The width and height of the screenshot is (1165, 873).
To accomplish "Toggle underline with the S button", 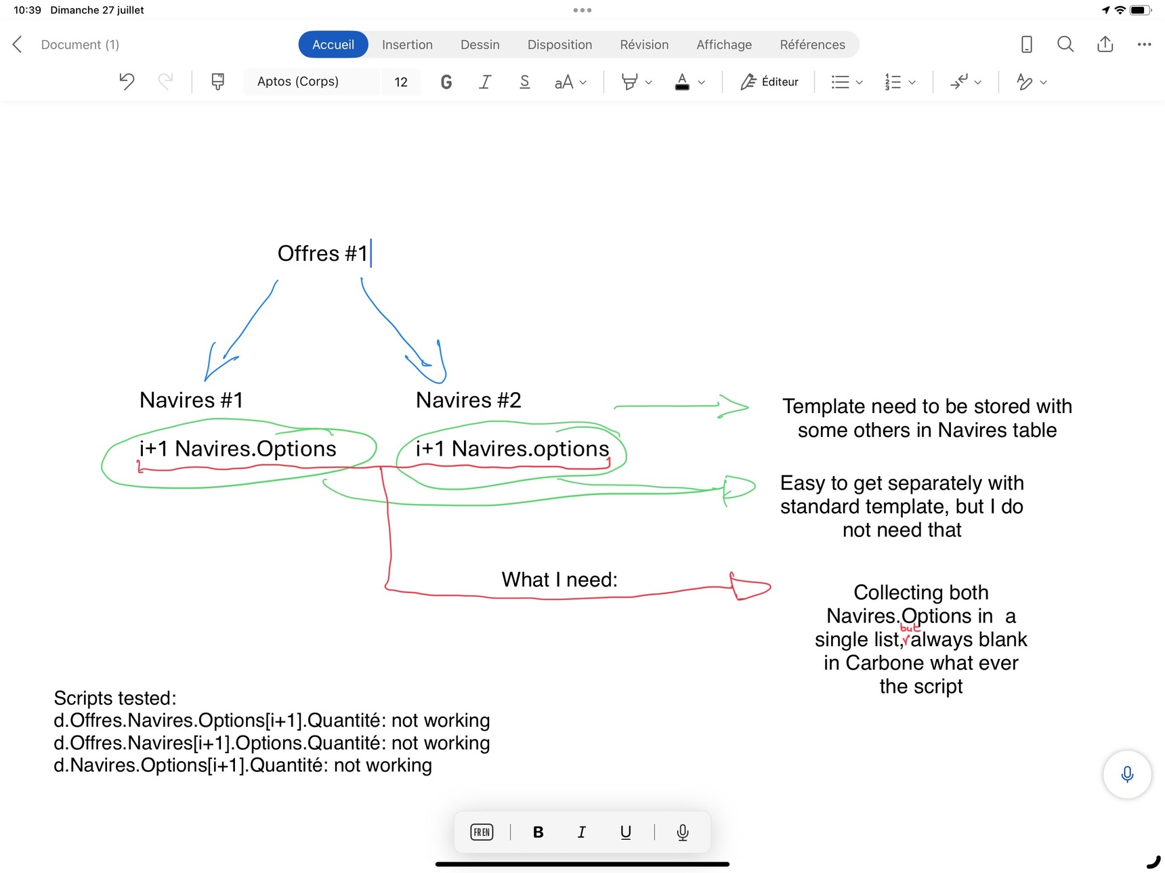I will [524, 82].
